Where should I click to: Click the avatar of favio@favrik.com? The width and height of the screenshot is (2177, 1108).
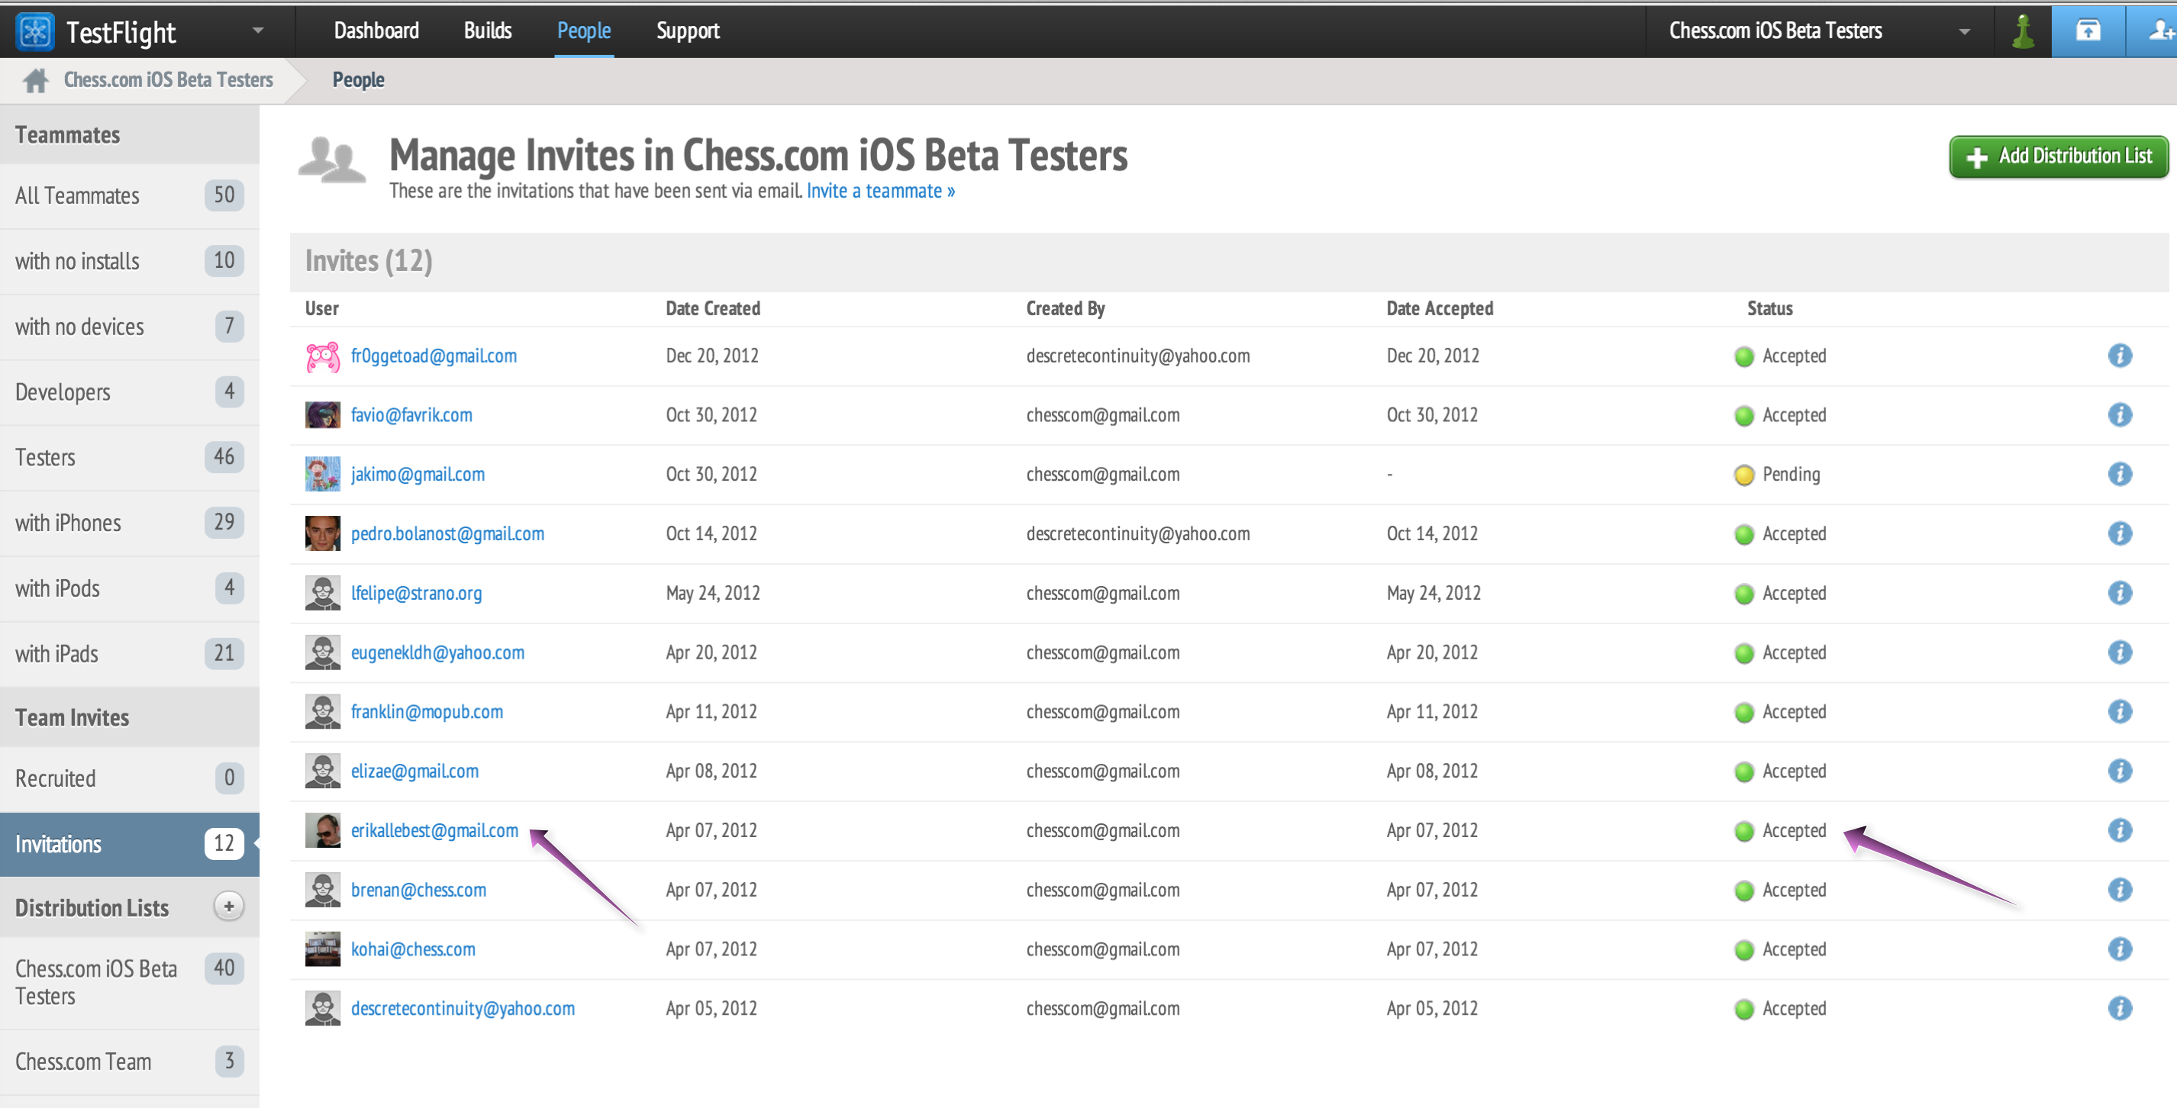click(x=323, y=416)
